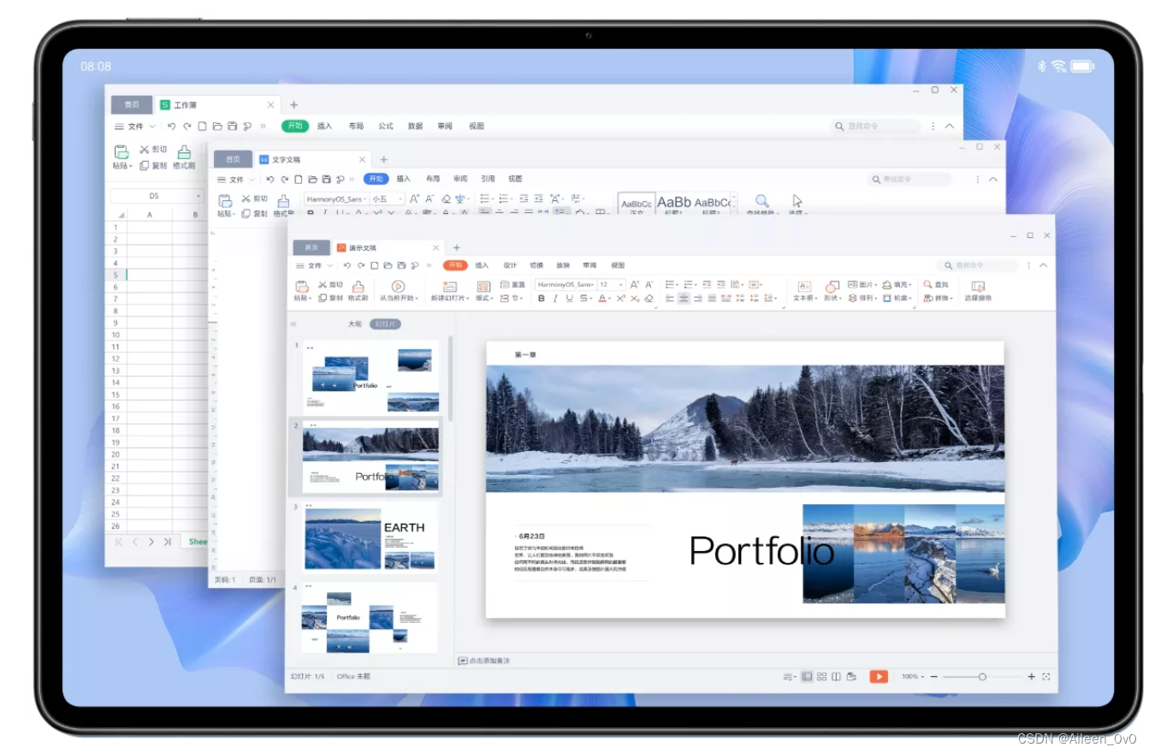Toggle superscript in presentation toolbar
The height and width of the screenshot is (753, 1149).
620,299
